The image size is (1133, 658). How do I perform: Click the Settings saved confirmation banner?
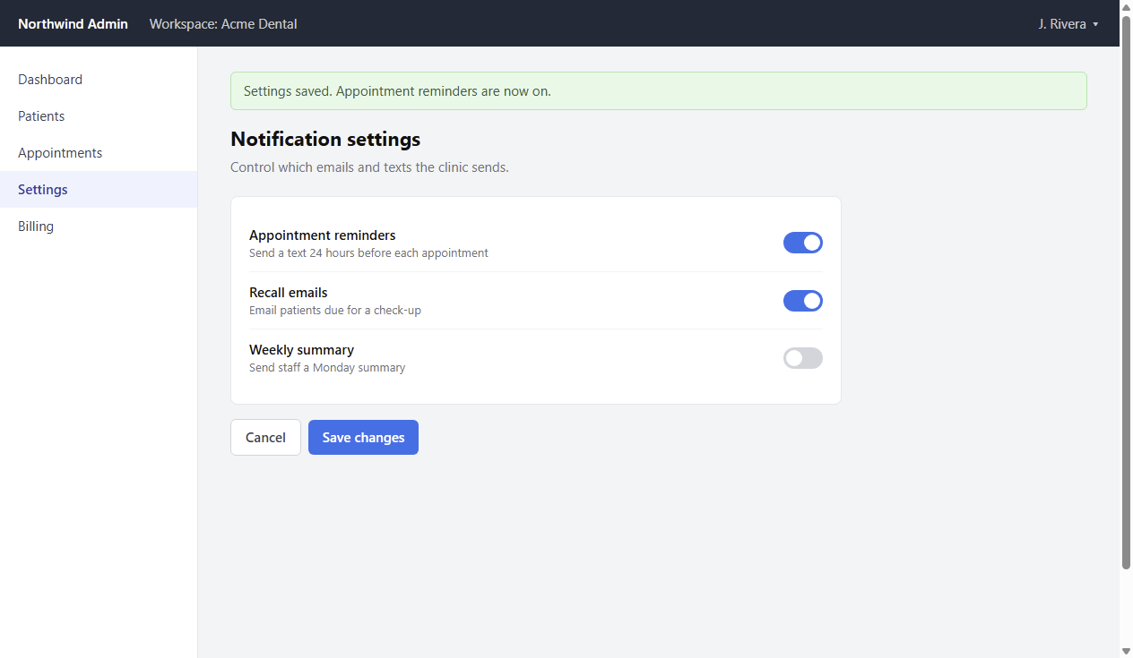[x=659, y=91]
